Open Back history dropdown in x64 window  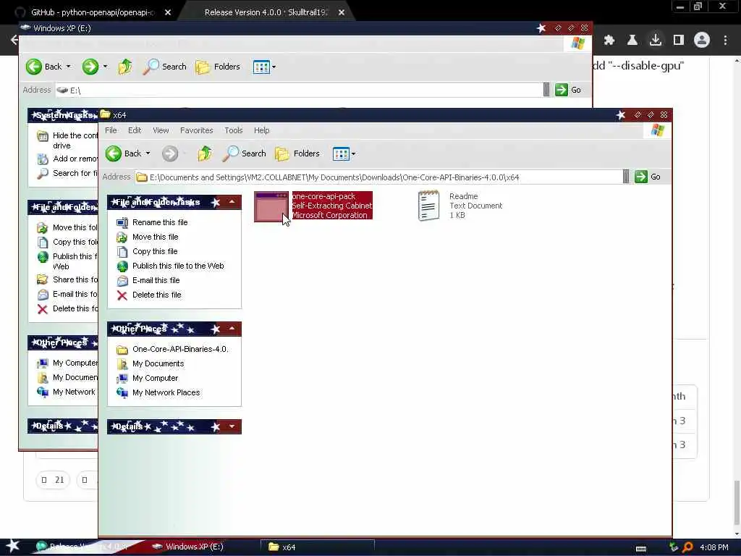point(148,153)
